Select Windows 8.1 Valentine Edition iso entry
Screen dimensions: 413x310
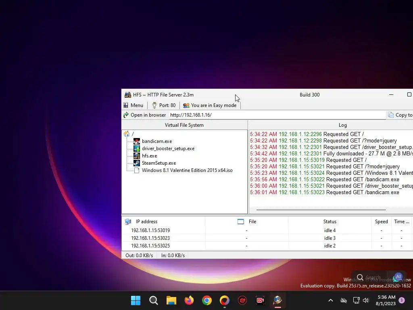point(187,170)
